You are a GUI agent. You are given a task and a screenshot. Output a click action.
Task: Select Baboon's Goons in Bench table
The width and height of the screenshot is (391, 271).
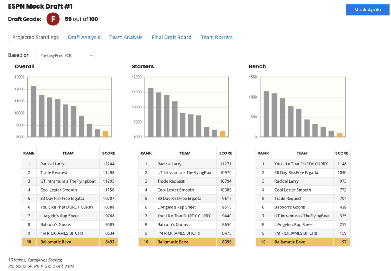pyautogui.click(x=290, y=207)
